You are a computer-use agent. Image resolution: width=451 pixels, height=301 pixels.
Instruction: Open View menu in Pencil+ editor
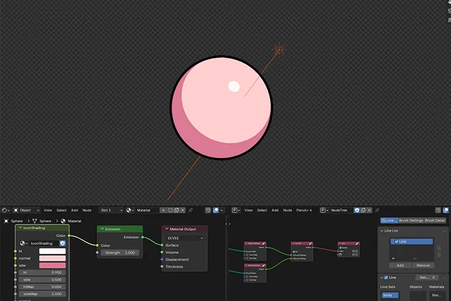point(249,210)
